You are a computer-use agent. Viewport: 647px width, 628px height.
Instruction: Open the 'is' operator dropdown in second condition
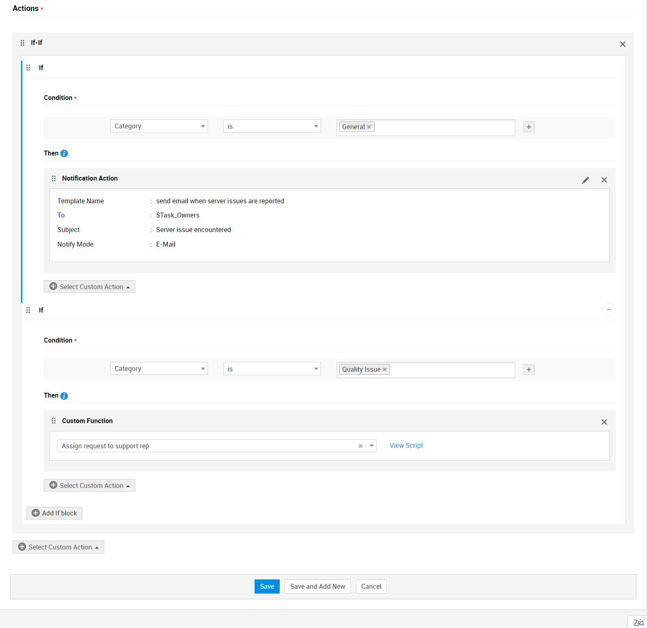[272, 369]
